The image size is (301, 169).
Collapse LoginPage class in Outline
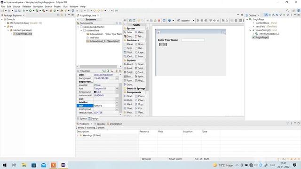click(247, 19)
